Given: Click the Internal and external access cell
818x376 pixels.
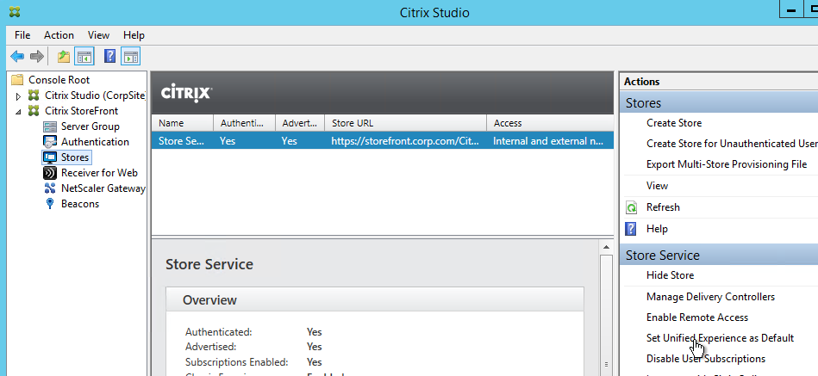Looking at the screenshot, I should (548, 140).
